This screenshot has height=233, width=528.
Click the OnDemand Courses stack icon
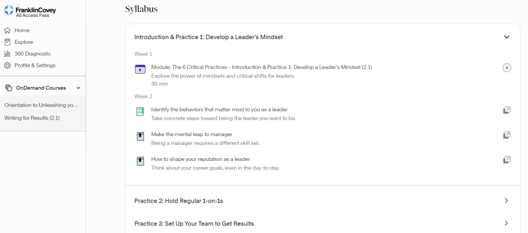point(9,88)
